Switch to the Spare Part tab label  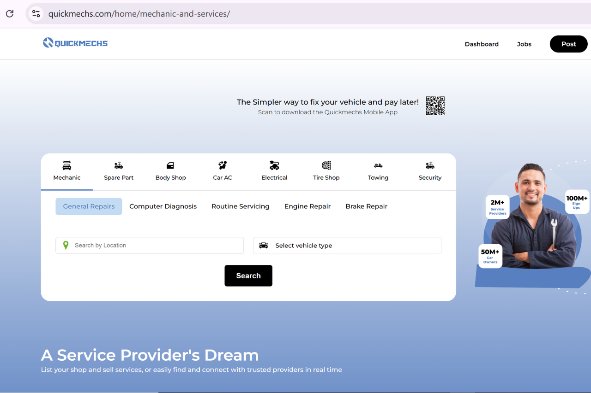[x=119, y=178]
